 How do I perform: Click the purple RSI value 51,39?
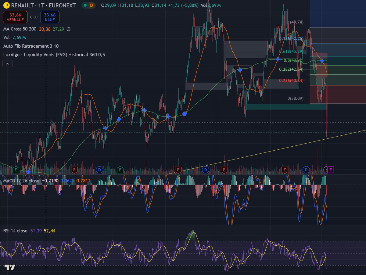[x=36, y=231]
